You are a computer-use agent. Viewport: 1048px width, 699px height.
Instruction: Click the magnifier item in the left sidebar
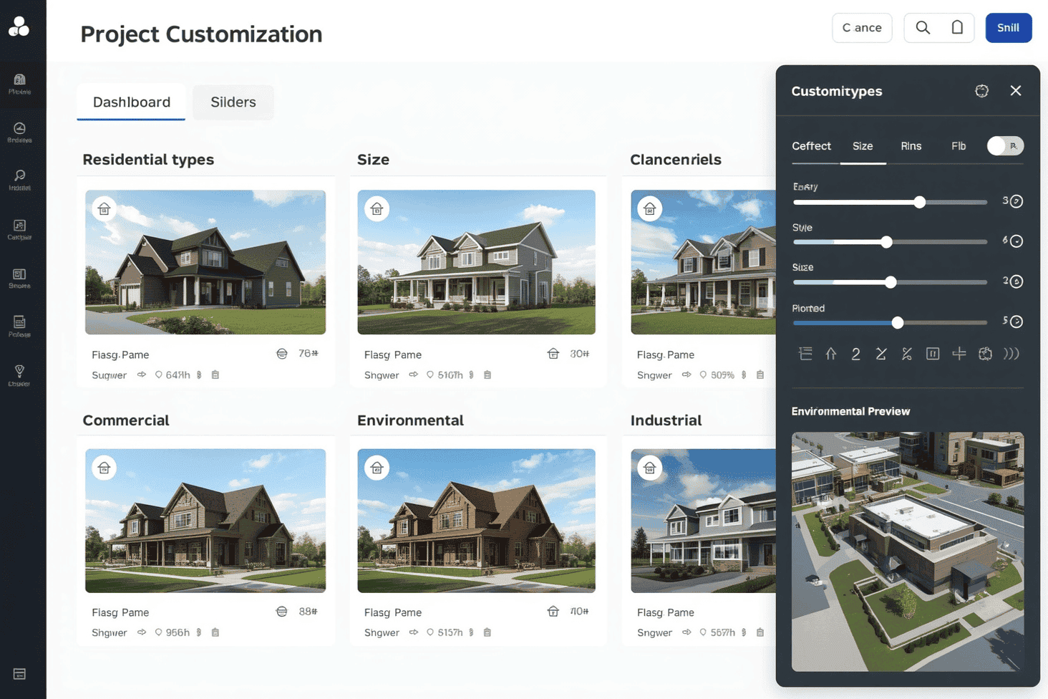pos(19,179)
